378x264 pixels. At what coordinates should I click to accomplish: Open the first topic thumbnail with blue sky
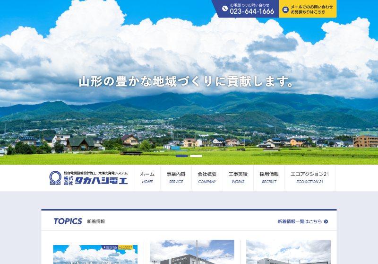[x=95, y=254]
